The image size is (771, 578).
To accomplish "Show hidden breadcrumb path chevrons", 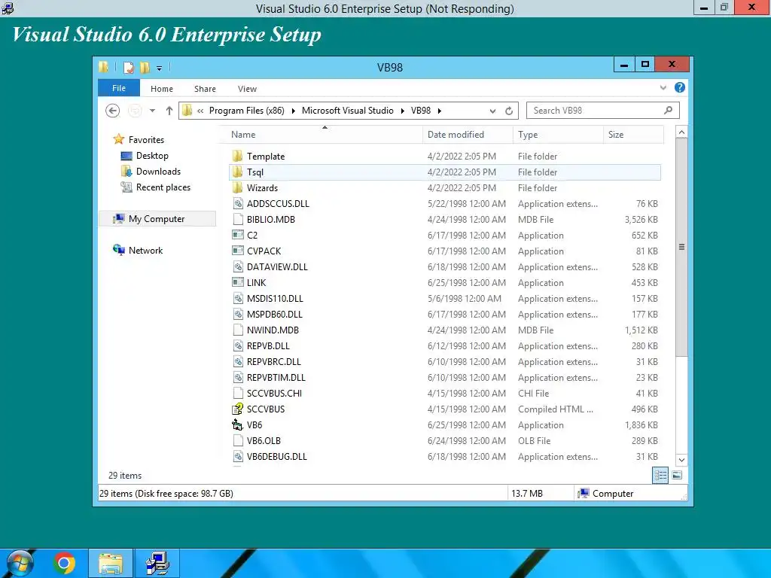I will click(x=200, y=111).
